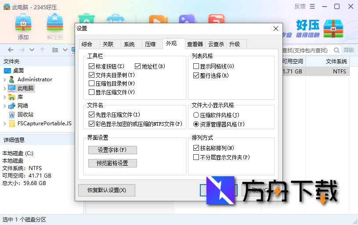The height and width of the screenshot is (225, 358).
Task: Expand the 网络 tree node
Action: click(x=4, y=106)
